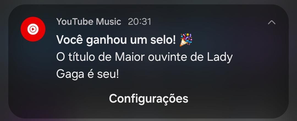Screen dimensions: 297x121
Task: Click the word 'Você' starting the title
Action: (x=70, y=40)
